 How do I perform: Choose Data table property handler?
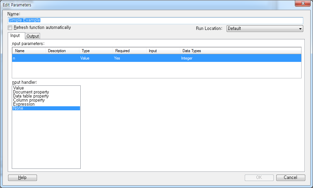pyautogui.click(x=46, y=96)
